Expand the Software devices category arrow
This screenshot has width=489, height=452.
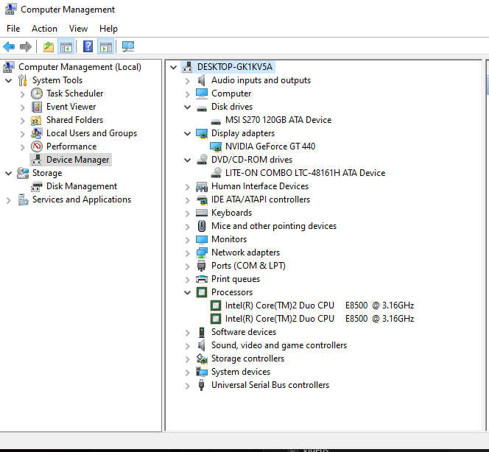[x=187, y=333]
